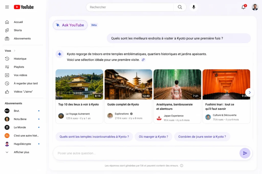The width and height of the screenshot is (262, 174).
Task: Open the notifications bell
Action: click(x=244, y=7)
